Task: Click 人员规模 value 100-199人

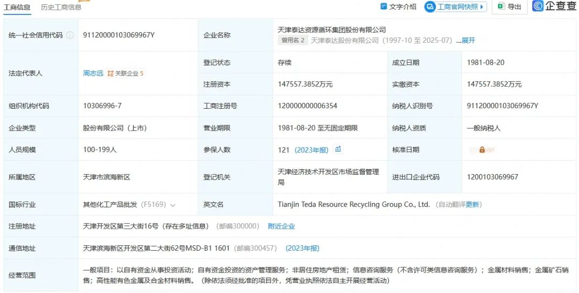Action: point(100,150)
